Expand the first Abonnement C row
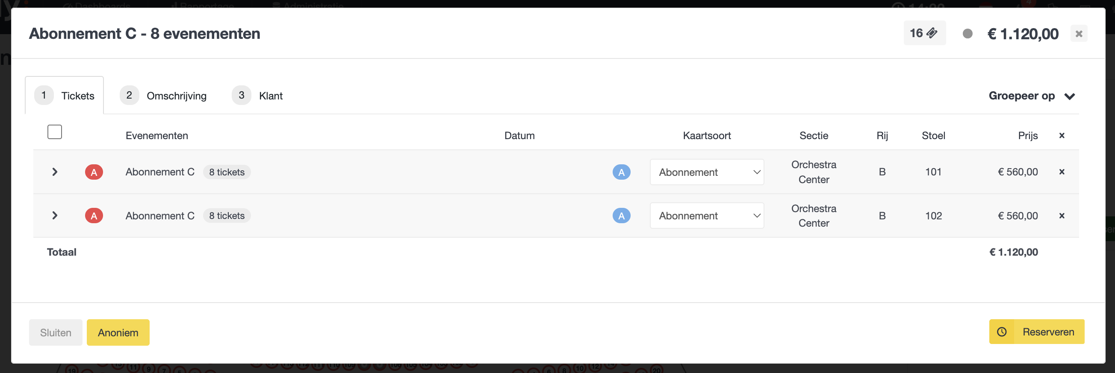This screenshot has width=1115, height=373. pyautogui.click(x=55, y=172)
